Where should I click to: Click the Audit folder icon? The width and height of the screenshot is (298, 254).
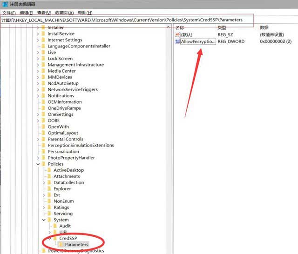55,226
